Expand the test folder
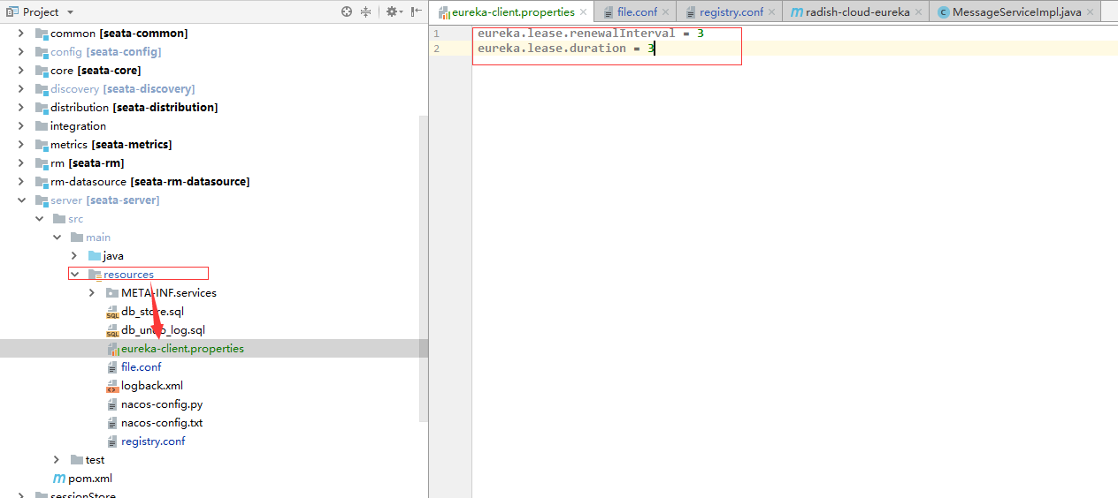The height and width of the screenshot is (498, 1118). (x=57, y=459)
